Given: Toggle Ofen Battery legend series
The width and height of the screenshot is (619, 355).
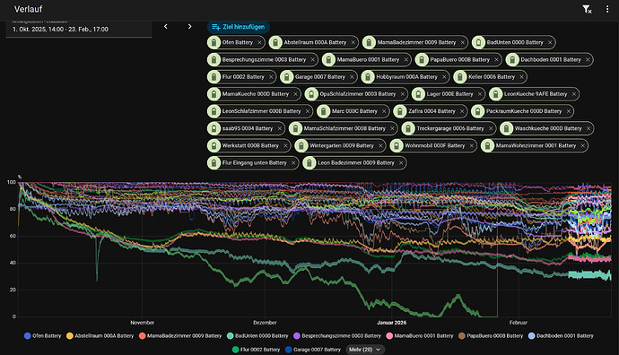Looking at the screenshot, I should click(x=43, y=336).
